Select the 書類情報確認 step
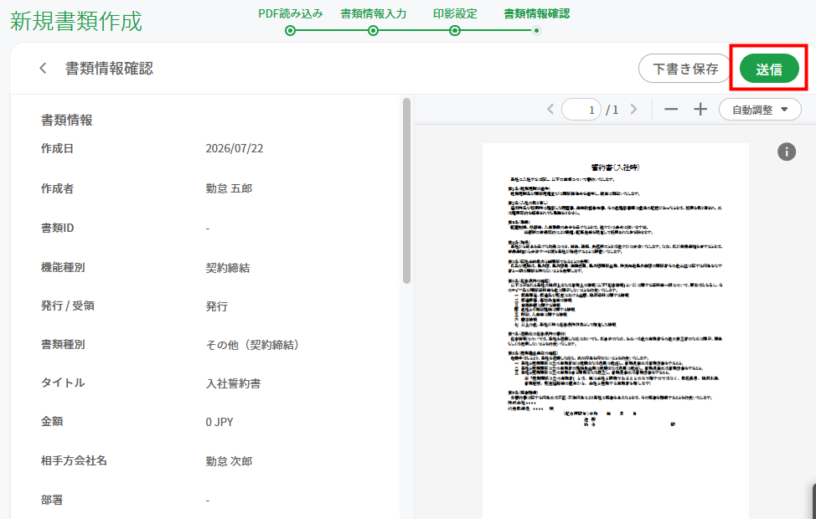The image size is (816, 519). click(x=536, y=31)
